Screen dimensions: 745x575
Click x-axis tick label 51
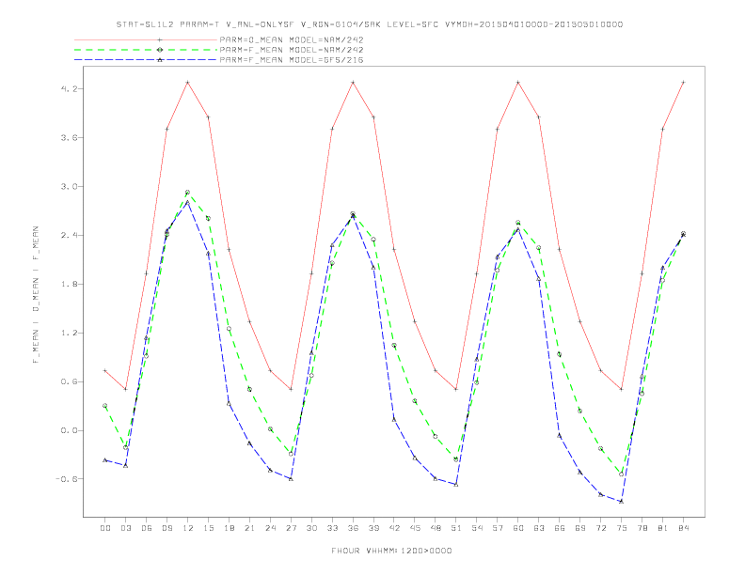click(456, 528)
